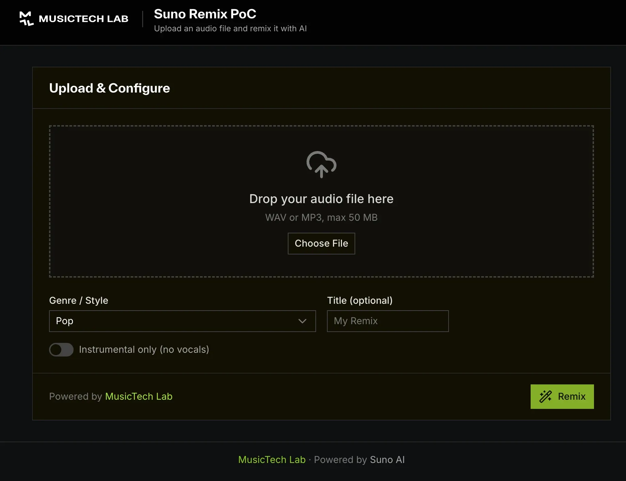Click the MUSICTECH LAB header wordmark

[x=83, y=19]
